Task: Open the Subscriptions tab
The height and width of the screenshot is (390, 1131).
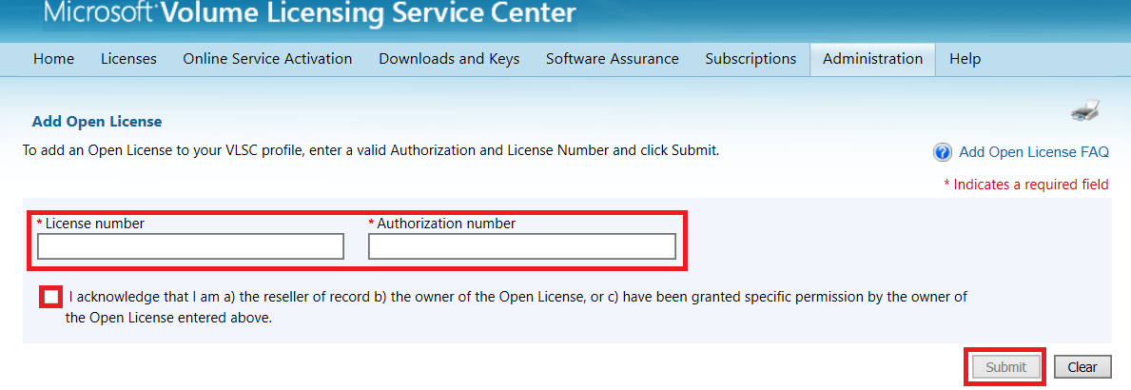Action: [751, 59]
